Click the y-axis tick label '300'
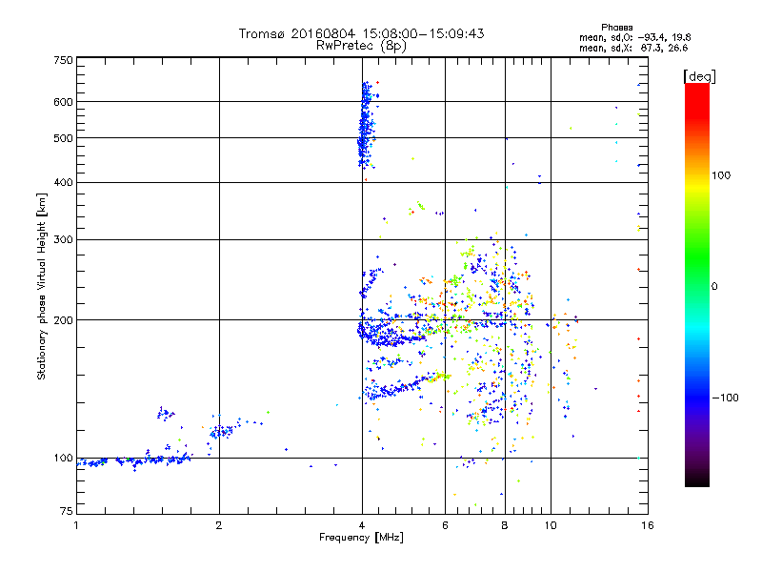This screenshot has height=572, width=762. coord(63,240)
